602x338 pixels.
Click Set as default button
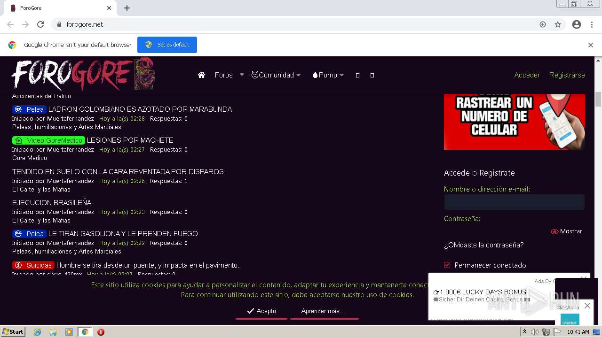click(167, 45)
